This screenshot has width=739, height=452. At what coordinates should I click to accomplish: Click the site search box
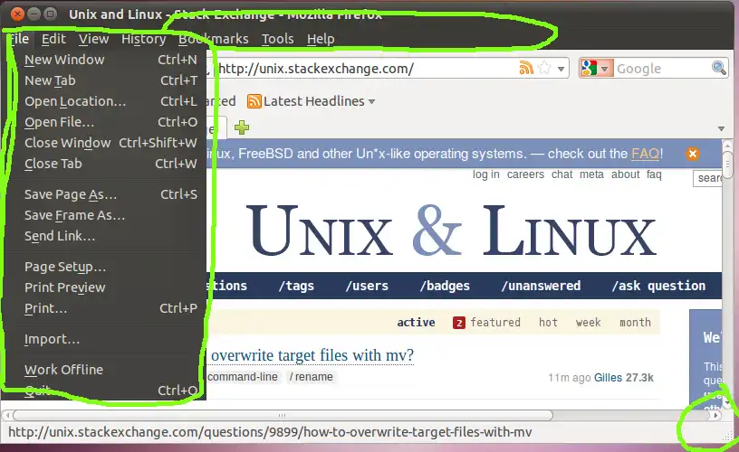tap(707, 178)
